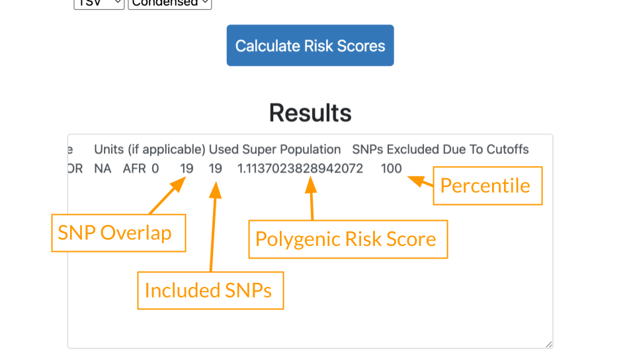This screenshot has height=357, width=635.
Task: Click the results textarea resize handle
Action: click(x=549, y=344)
